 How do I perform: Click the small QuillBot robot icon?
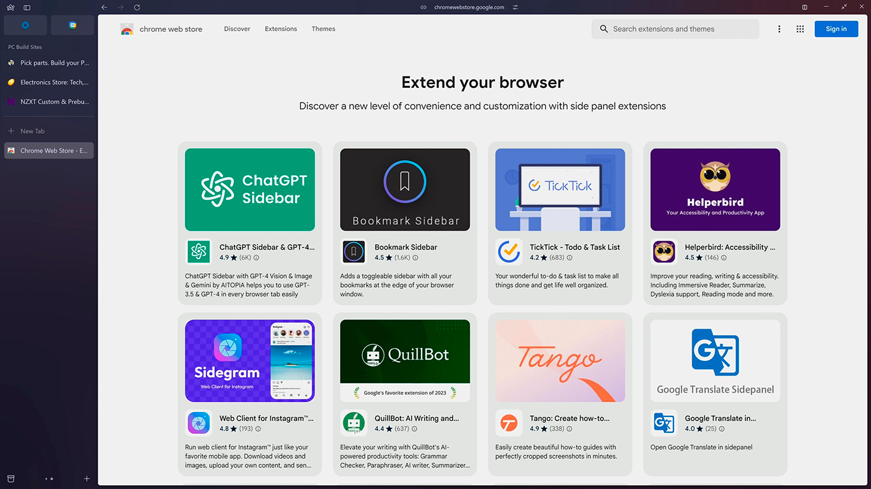click(354, 423)
